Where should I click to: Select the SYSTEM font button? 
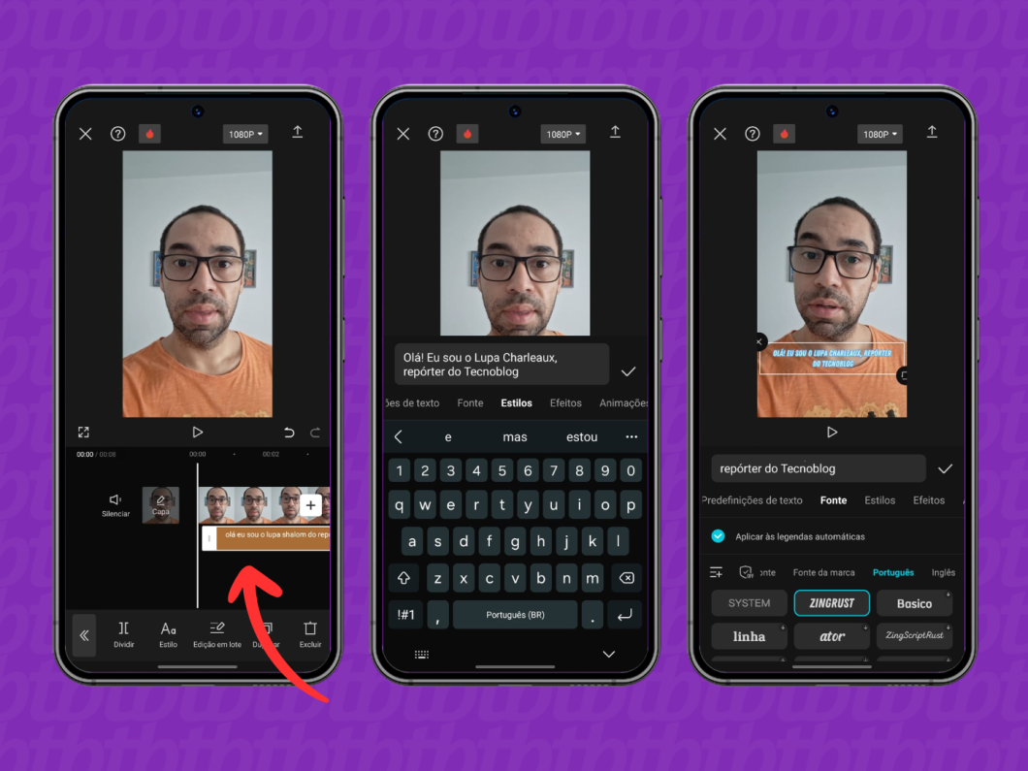[748, 602]
